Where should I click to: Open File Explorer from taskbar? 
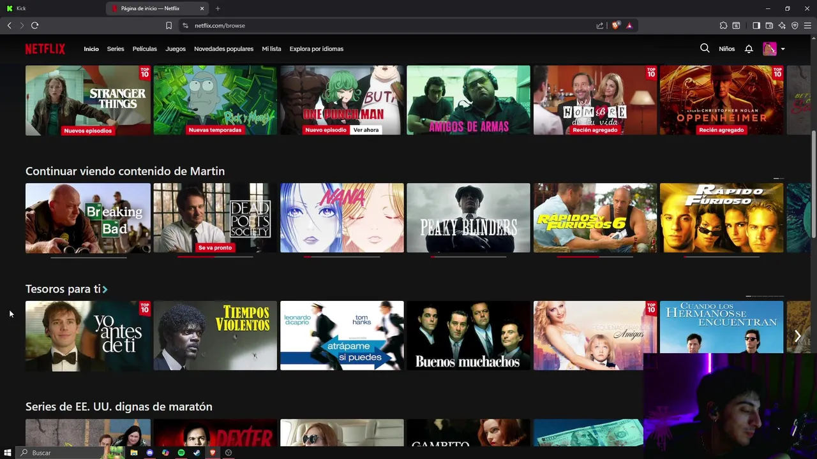pos(134,453)
